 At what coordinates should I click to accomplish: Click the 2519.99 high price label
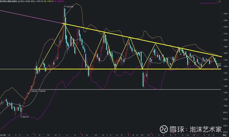(x=70, y=7)
